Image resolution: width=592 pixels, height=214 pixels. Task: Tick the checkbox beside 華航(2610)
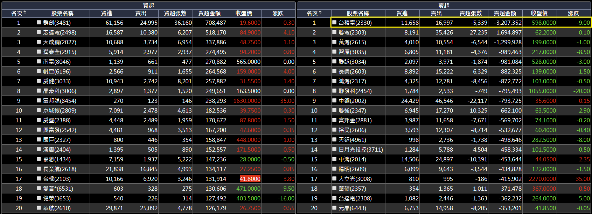39,208
